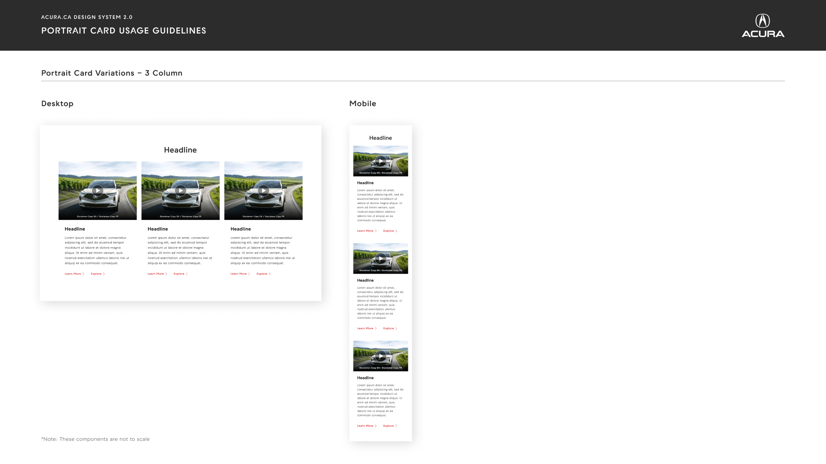Click top mobile card's Headline text
This screenshot has height=464, width=826.
pos(365,183)
